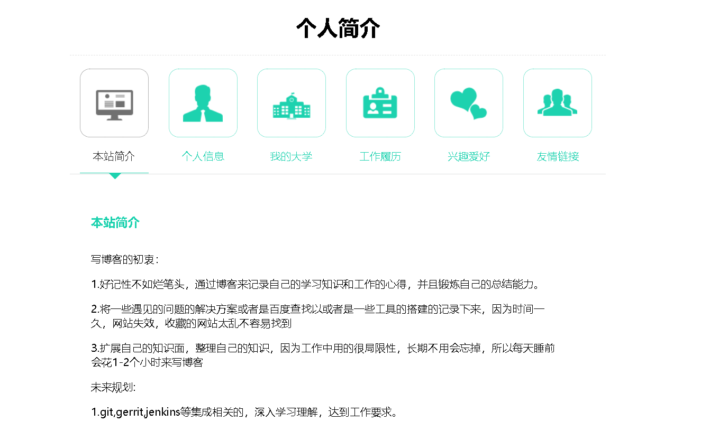The image size is (728, 431).
Task: Click the green 本站简介 section heading
Action: tap(115, 223)
